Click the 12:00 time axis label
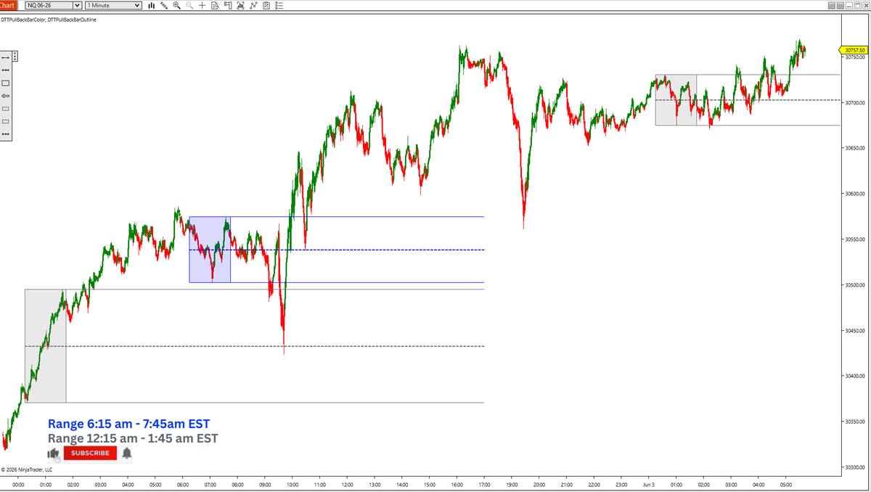The width and height of the screenshot is (871, 492). [x=347, y=483]
